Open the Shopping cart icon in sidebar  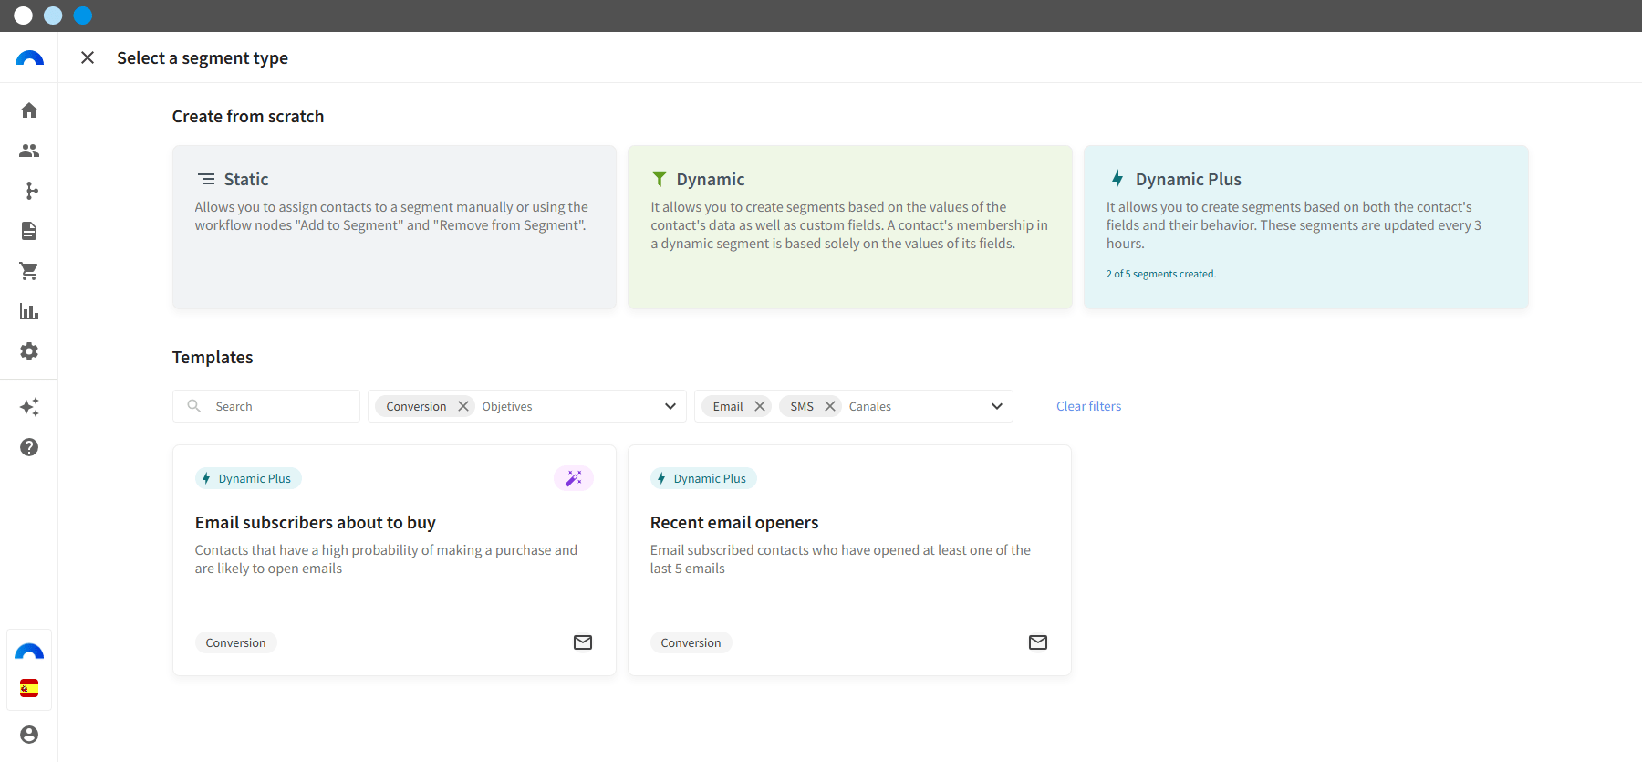coord(29,271)
